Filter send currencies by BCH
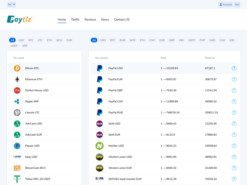The width and height of the screenshot is (247, 185). pyautogui.click(x=59, y=40)
